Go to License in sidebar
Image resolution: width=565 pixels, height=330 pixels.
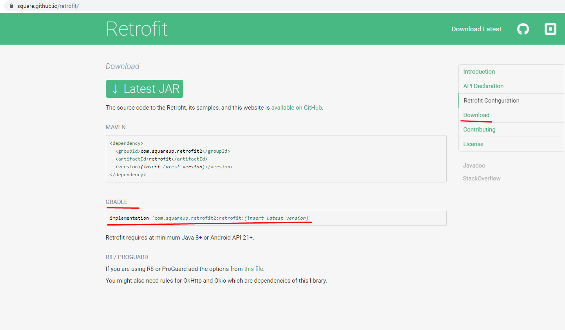coord(511,144)
